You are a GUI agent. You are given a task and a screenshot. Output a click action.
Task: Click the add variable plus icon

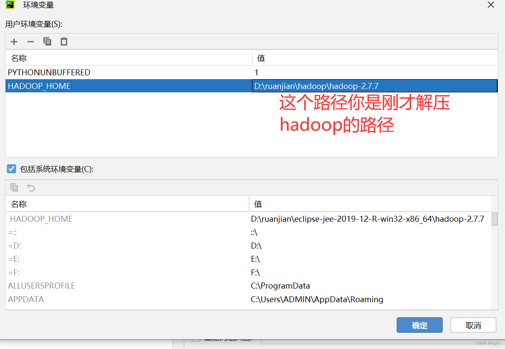click(14, 41)
